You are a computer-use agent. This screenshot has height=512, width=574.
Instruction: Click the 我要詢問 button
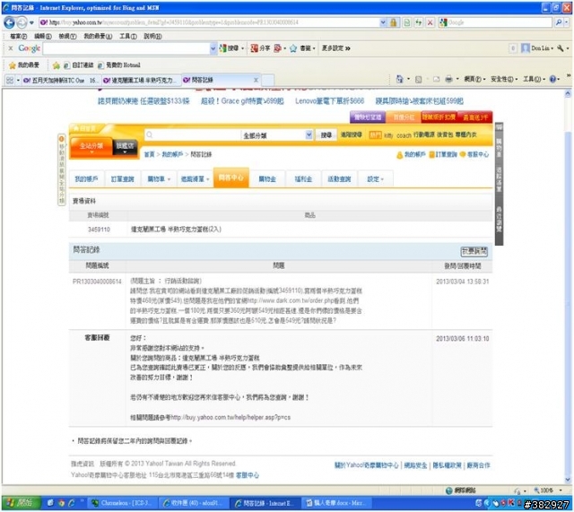(x=474, y=251)
